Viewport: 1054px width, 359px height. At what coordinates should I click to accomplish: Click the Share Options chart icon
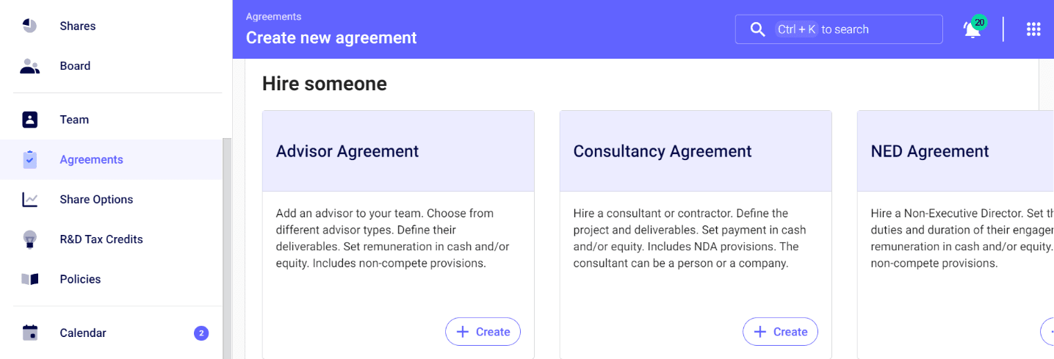point(29,200)
